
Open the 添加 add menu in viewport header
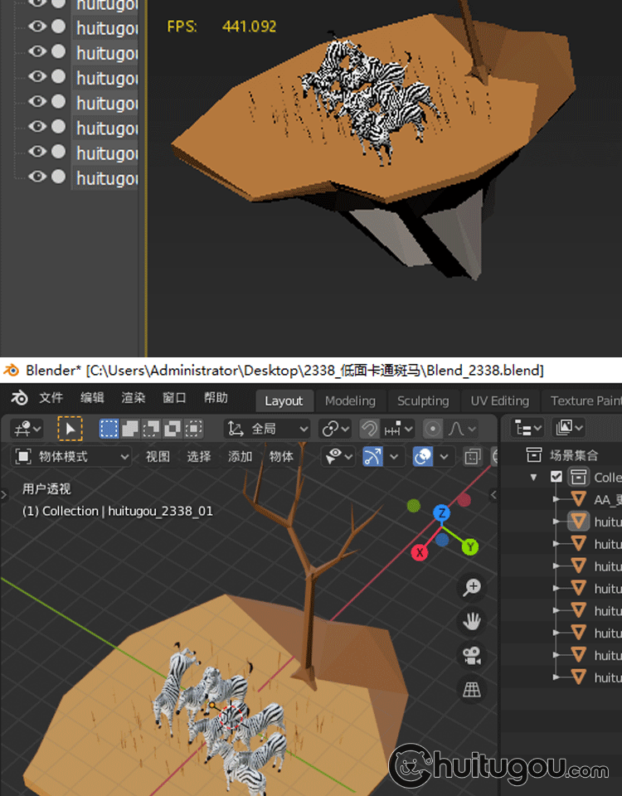(240, 457)
